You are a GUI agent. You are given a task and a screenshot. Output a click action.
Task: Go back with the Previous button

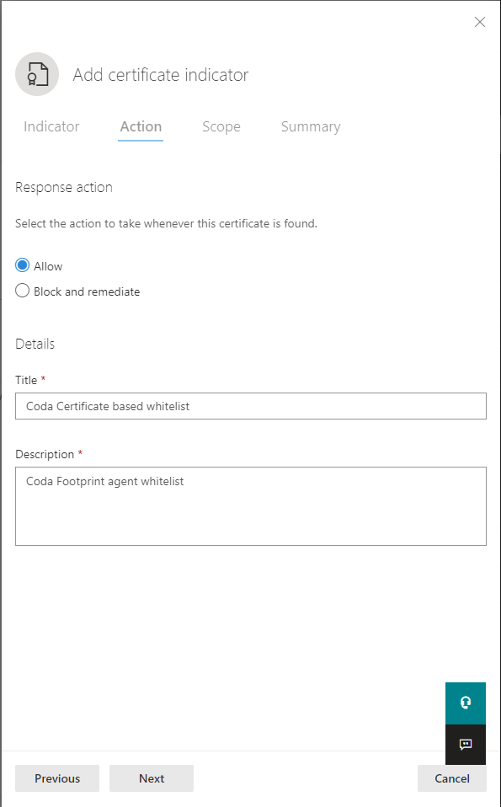57,778
